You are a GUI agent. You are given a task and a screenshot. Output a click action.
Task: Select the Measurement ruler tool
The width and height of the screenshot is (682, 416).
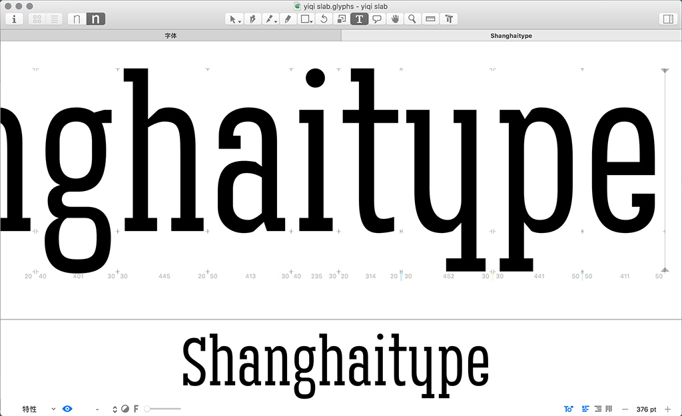point(431,19)
